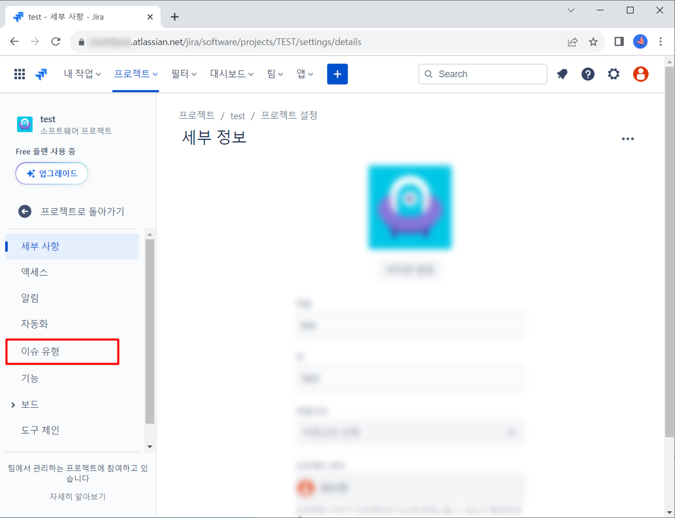Open user profile avatar menu

click(640, 74)
